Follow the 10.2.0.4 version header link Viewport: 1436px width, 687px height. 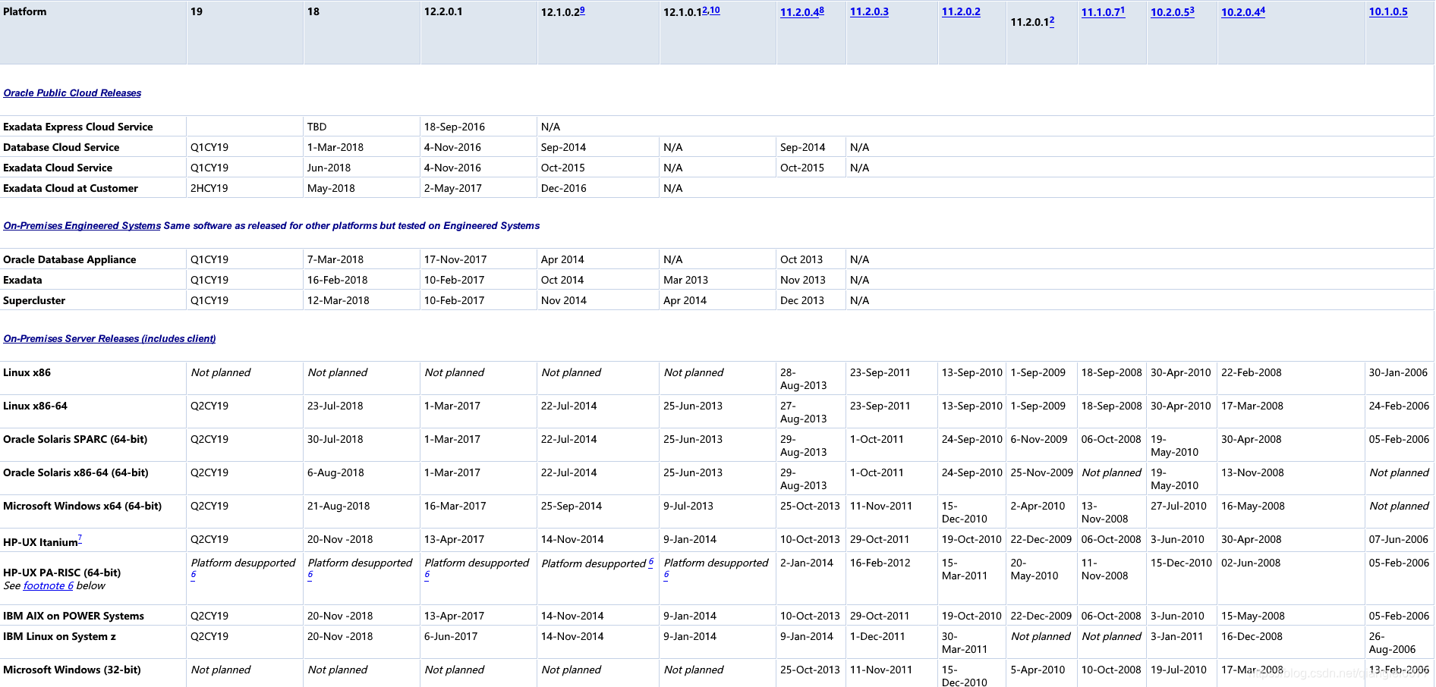point(1240,12)
